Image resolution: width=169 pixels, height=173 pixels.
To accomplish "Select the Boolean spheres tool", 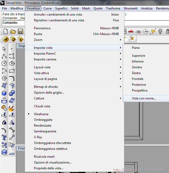I will pyautogui.click(x=12, y=93).
